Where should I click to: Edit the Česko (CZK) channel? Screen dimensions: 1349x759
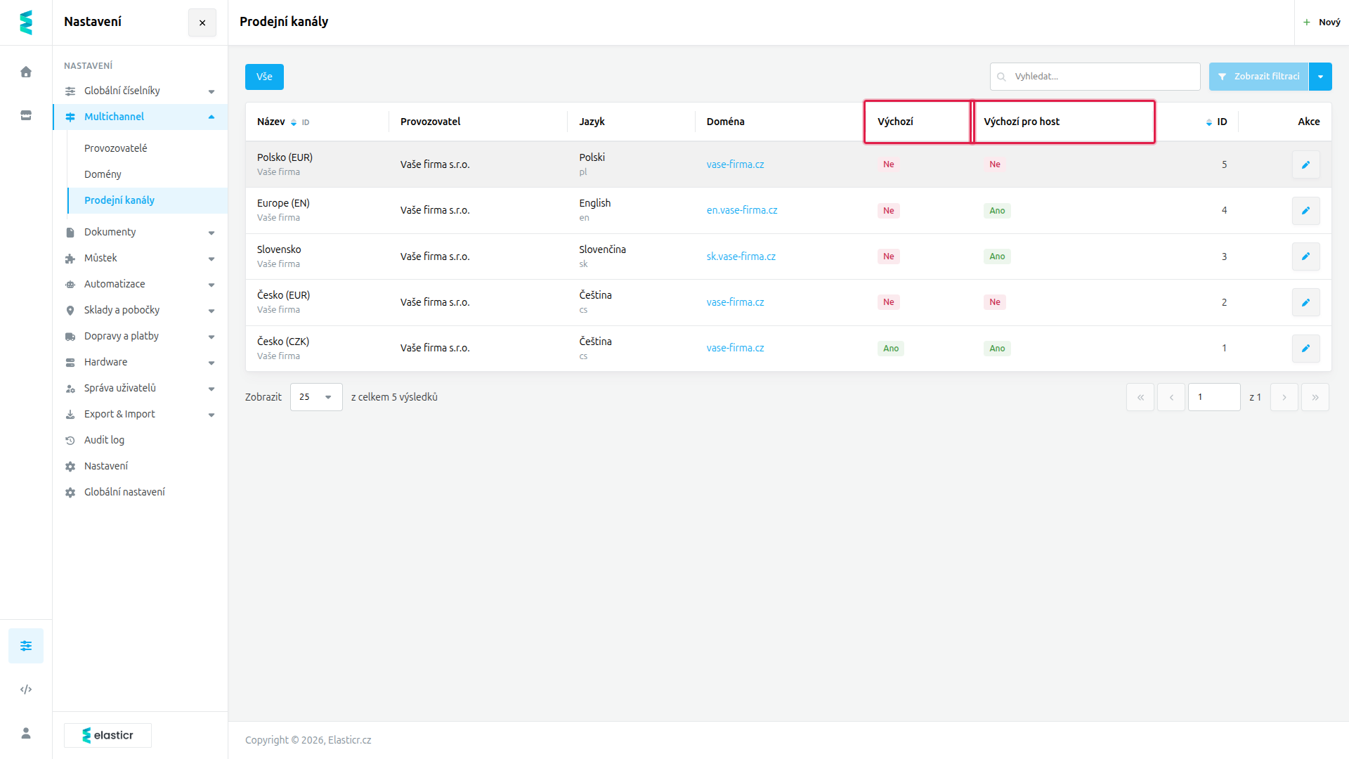coord(1305,348)
